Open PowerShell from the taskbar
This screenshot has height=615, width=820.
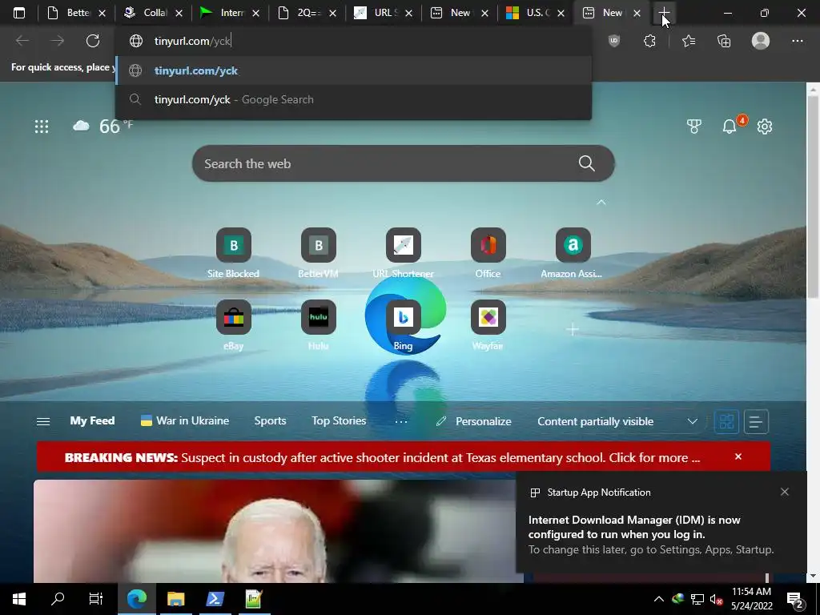(215, 599)
